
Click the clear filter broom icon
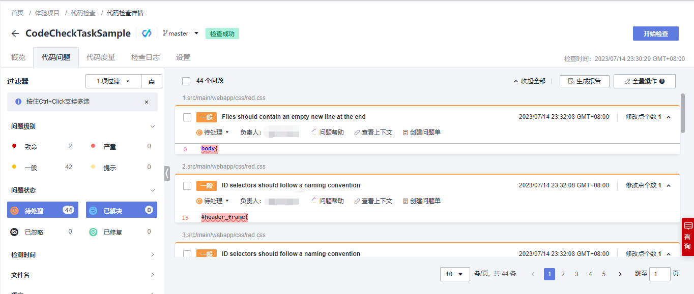[152, 81]
